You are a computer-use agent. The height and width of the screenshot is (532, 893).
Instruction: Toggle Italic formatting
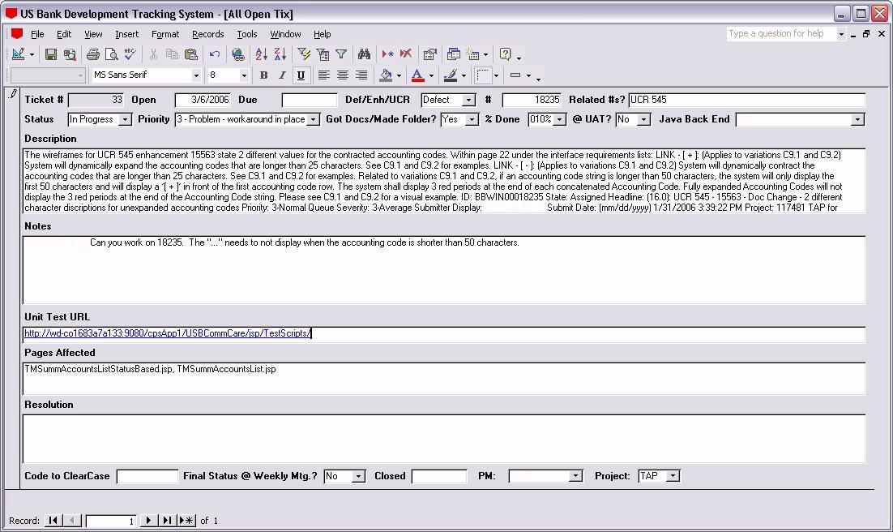[x=282, y=75]
